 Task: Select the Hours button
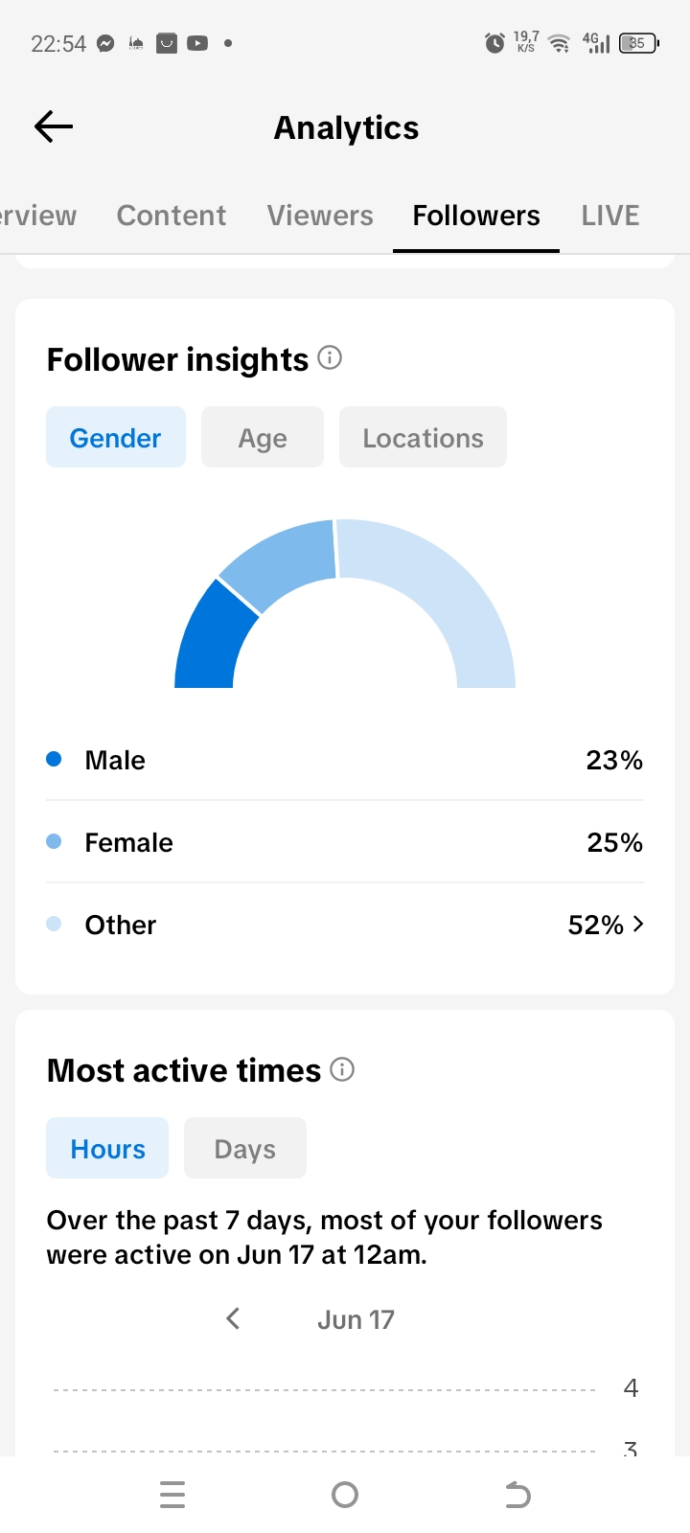107,1148
